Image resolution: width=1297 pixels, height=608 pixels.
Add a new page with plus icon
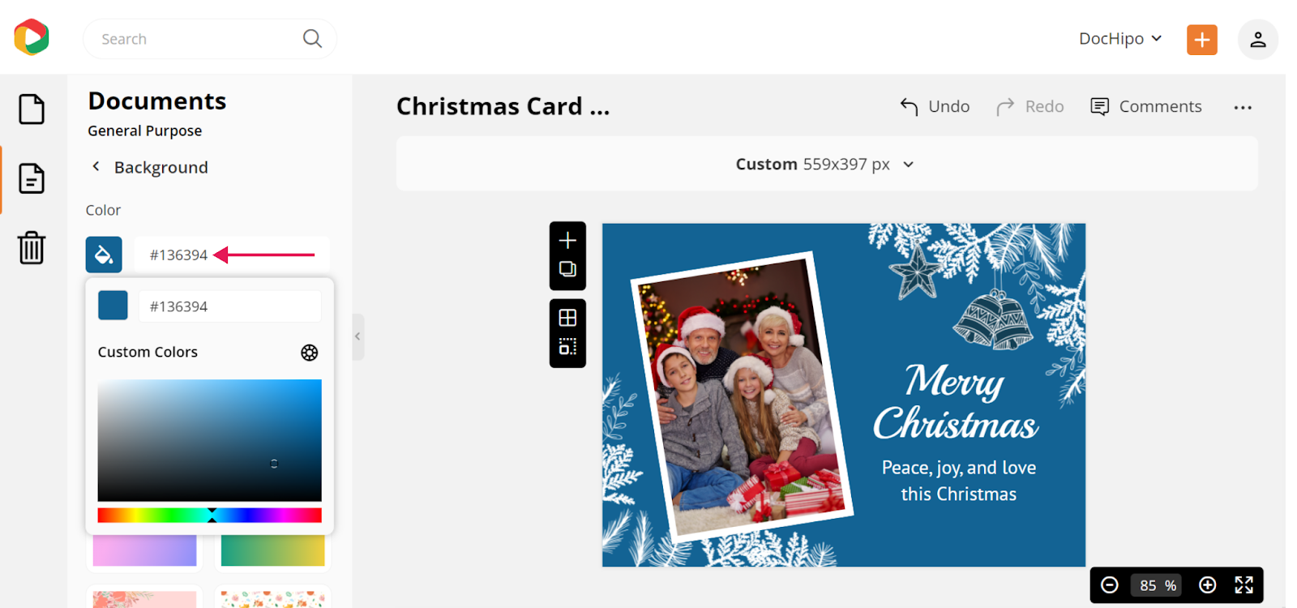[567, 240]
